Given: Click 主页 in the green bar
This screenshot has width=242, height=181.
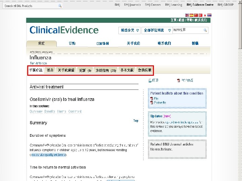Looking at the screenshot, I should tap(174, 20).
